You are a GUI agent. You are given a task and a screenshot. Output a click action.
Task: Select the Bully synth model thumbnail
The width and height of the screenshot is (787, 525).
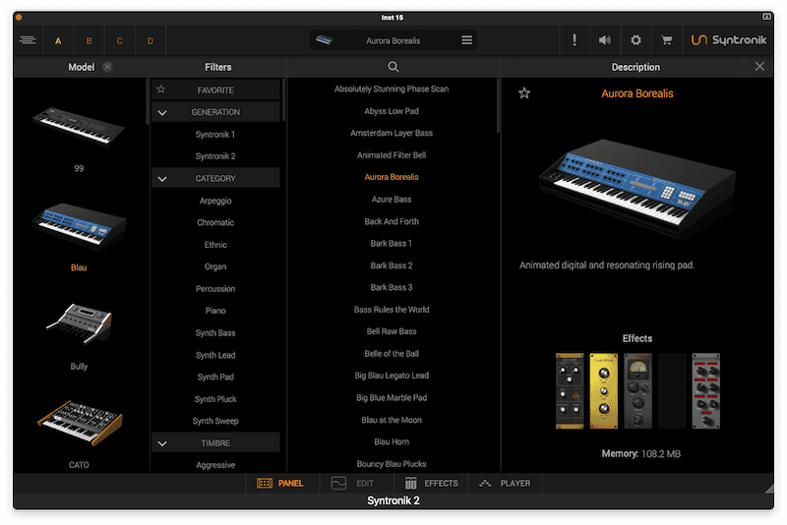tap(79, 323)
